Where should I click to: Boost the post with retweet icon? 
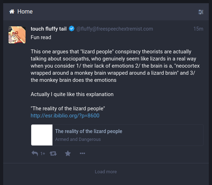pos(53,154)
